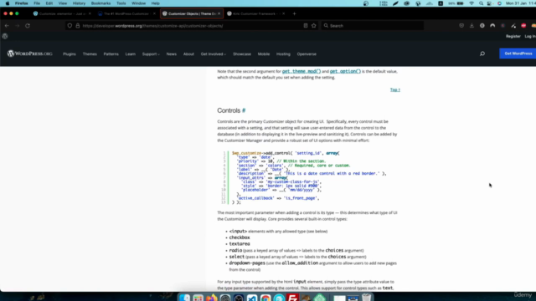
Task: Open the Bookmarks menu
Action: click(x=100, y=3)
